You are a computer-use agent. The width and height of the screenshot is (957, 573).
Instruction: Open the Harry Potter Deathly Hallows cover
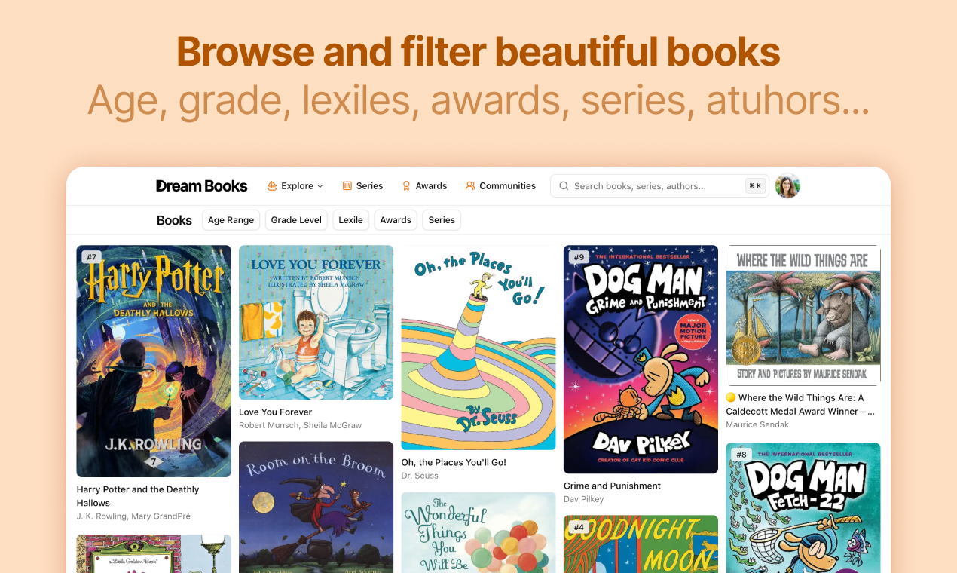154,361
